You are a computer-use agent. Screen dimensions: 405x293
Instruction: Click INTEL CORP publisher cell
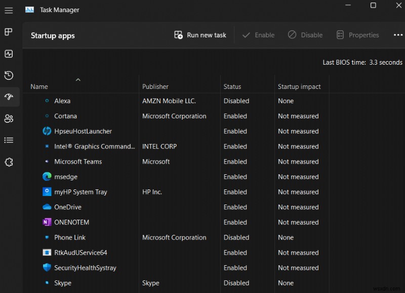coord(159,146)
